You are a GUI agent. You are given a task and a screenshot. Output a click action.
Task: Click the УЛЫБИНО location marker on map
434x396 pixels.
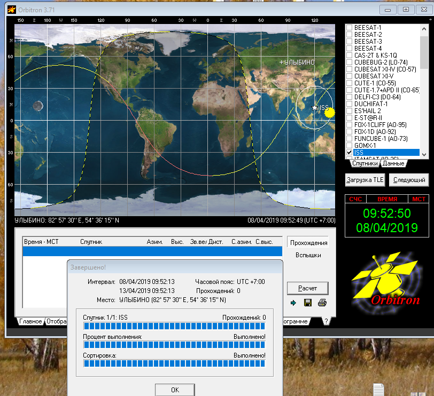coord(282,62)
